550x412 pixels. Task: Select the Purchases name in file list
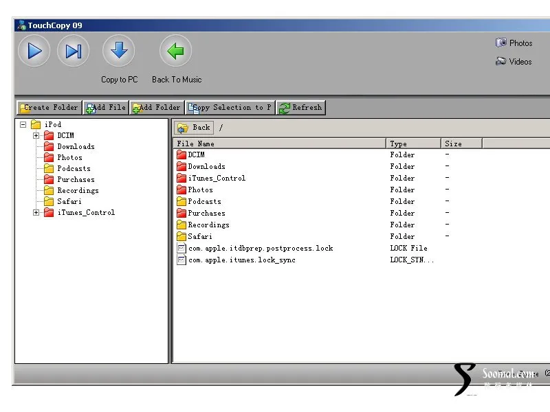click(207, 213)
